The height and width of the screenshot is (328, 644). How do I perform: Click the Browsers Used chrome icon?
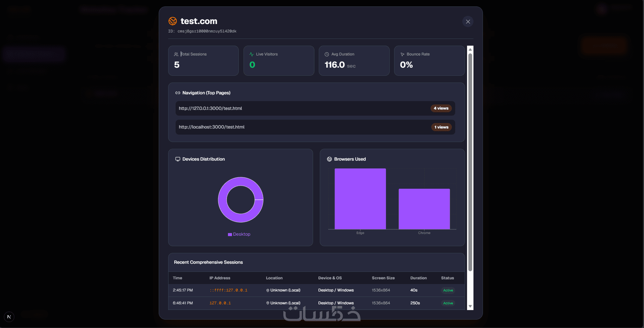(329, 159)
